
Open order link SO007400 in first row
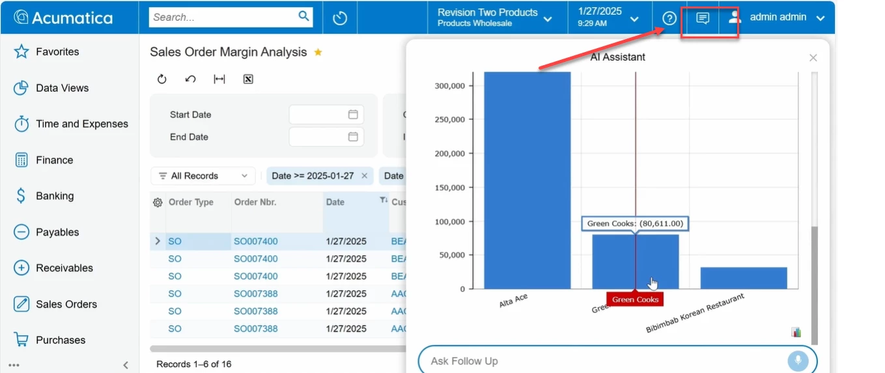[x=256, y=242]
